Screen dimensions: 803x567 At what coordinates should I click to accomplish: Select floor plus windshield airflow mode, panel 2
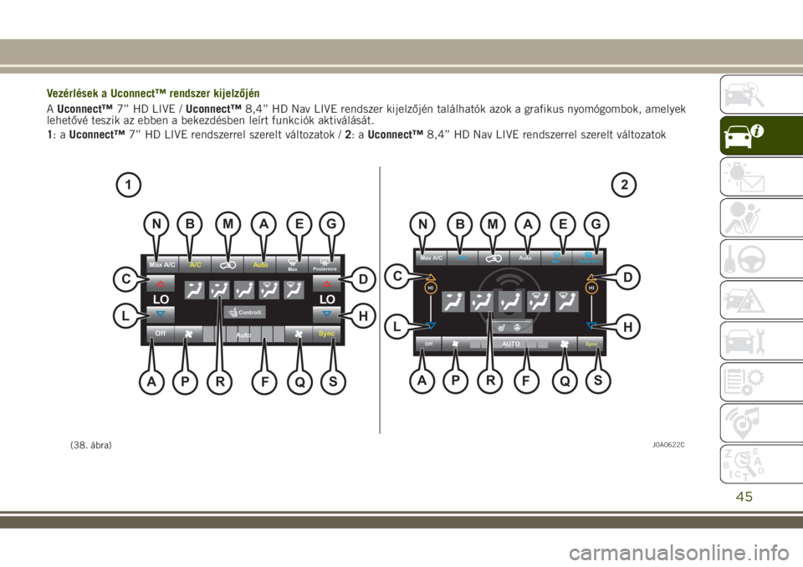coord(539,302)
